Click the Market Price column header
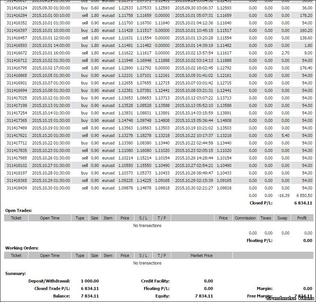The width and height of the screenshot is (316, 302). [x=201, y=255]
